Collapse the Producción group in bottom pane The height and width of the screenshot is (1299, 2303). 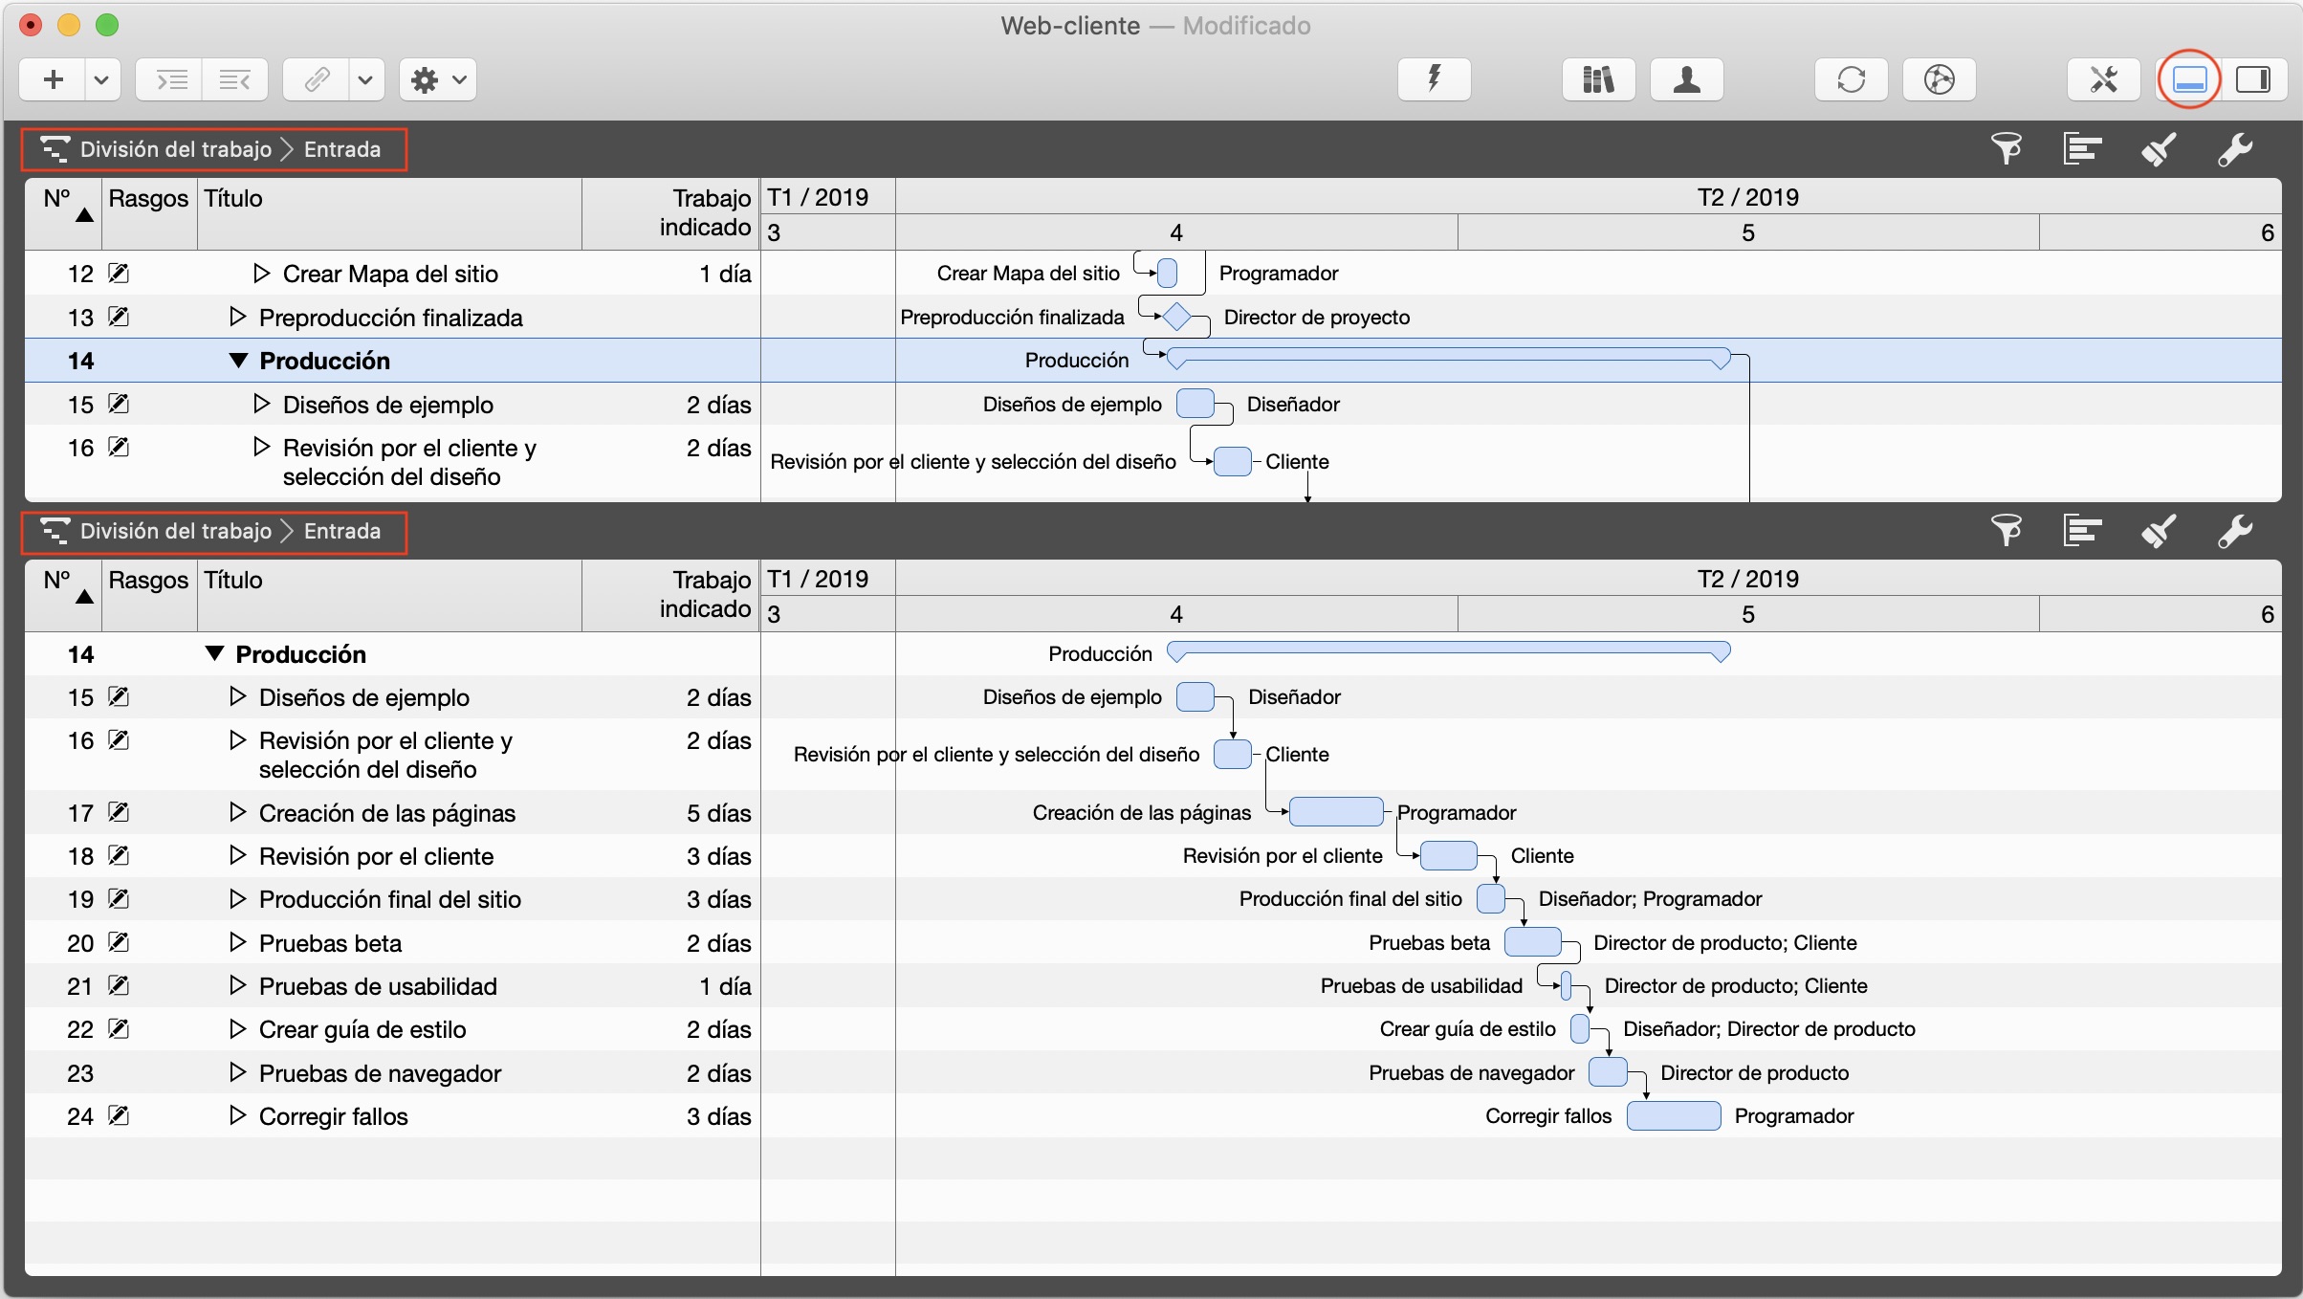[x=214, y=654]
